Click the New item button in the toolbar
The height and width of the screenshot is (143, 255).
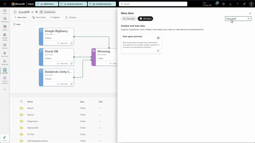tap(20, 17)
